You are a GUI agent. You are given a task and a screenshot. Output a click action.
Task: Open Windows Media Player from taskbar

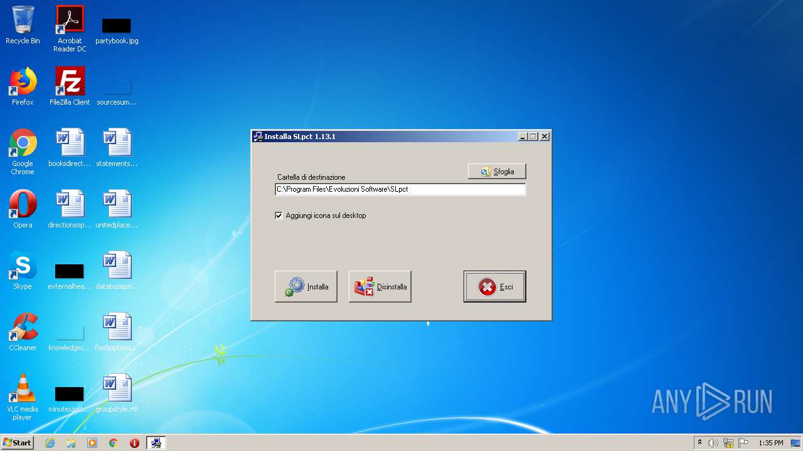(92, 443)
